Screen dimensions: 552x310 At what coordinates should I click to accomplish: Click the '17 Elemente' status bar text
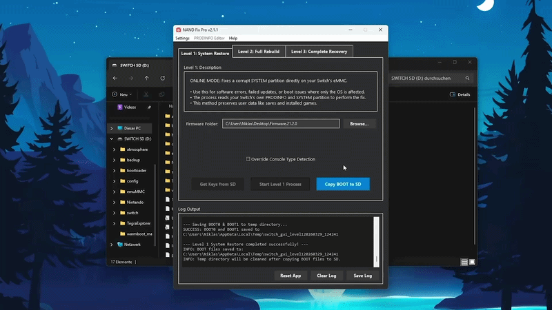click(x=121, y=262)
